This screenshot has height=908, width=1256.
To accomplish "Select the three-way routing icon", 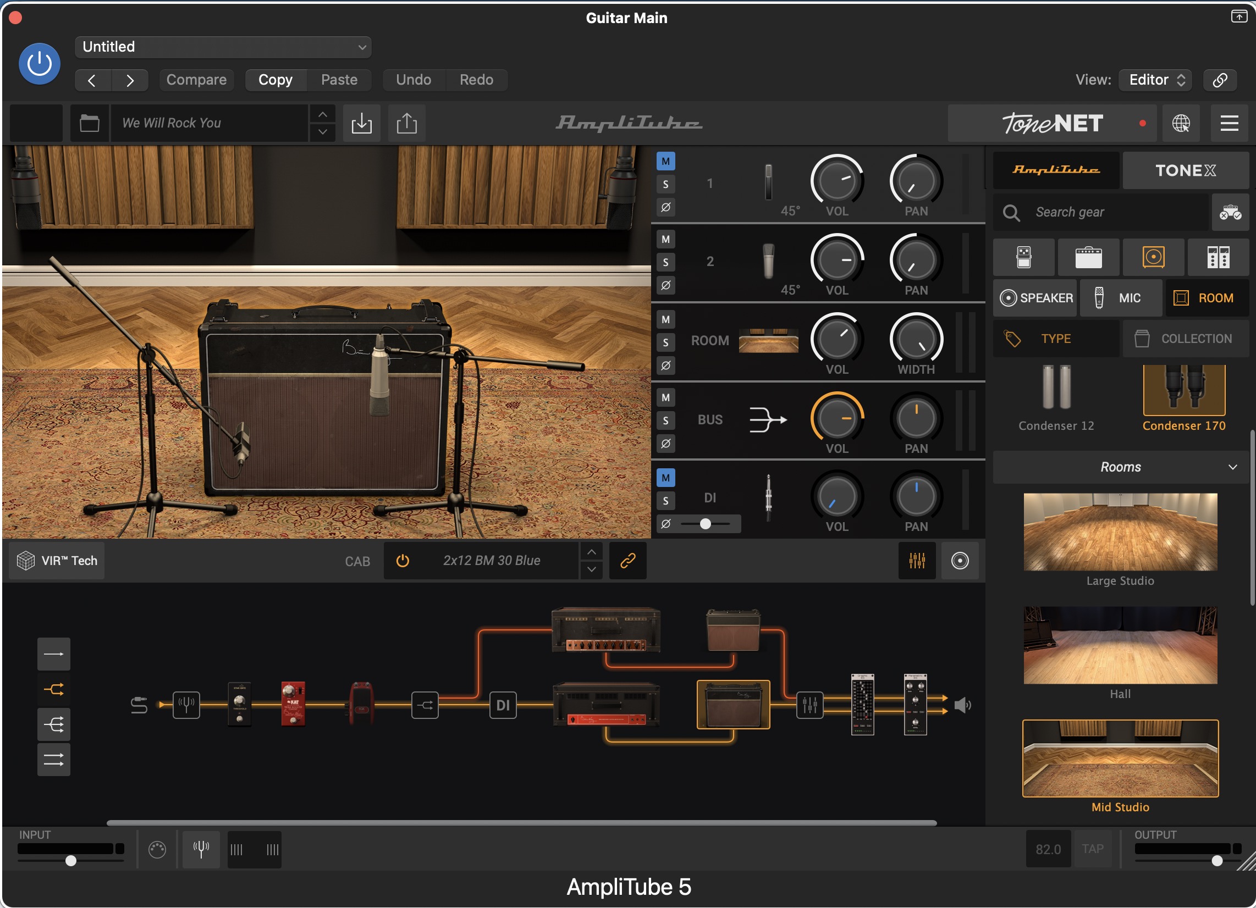I will pos(54,724).
